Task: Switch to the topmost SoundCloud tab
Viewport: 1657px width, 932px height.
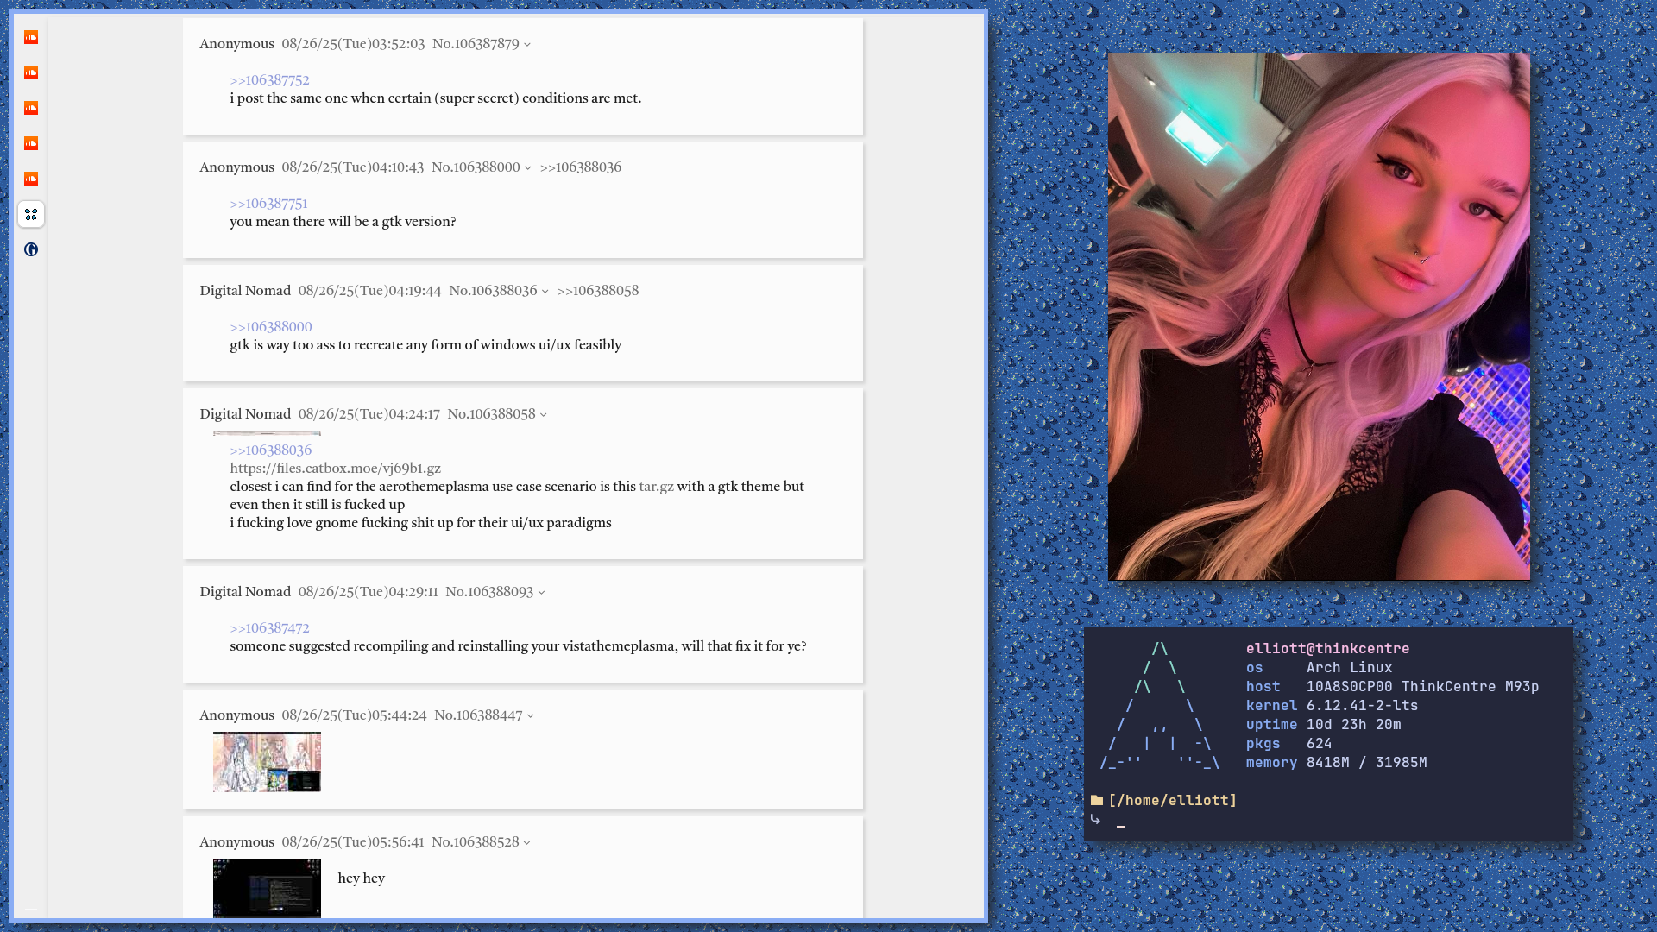Action: coord(31,37)
